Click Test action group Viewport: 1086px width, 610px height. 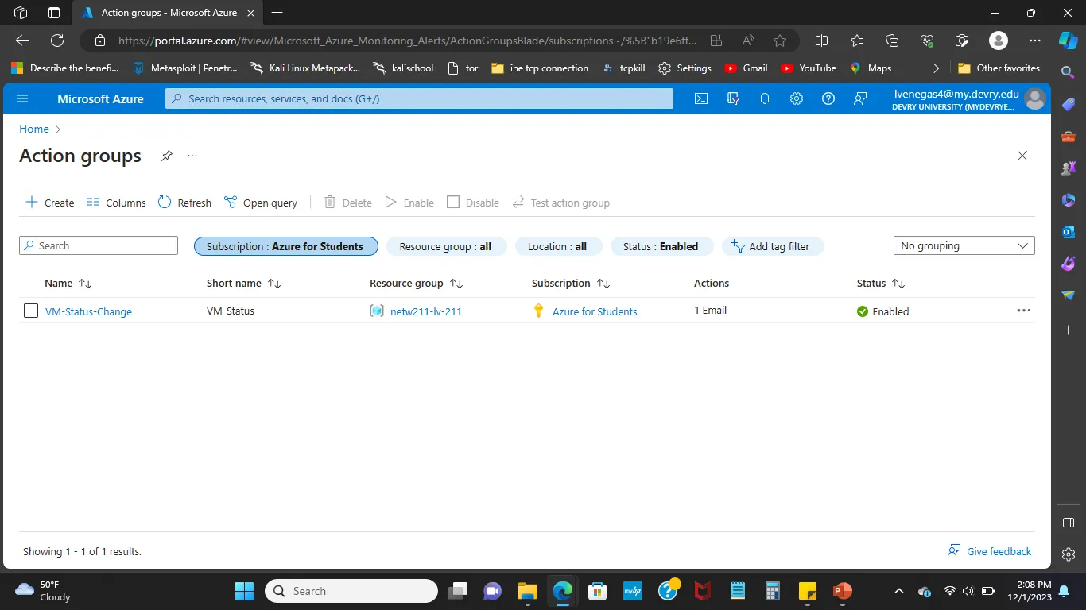tap(560, 203)
